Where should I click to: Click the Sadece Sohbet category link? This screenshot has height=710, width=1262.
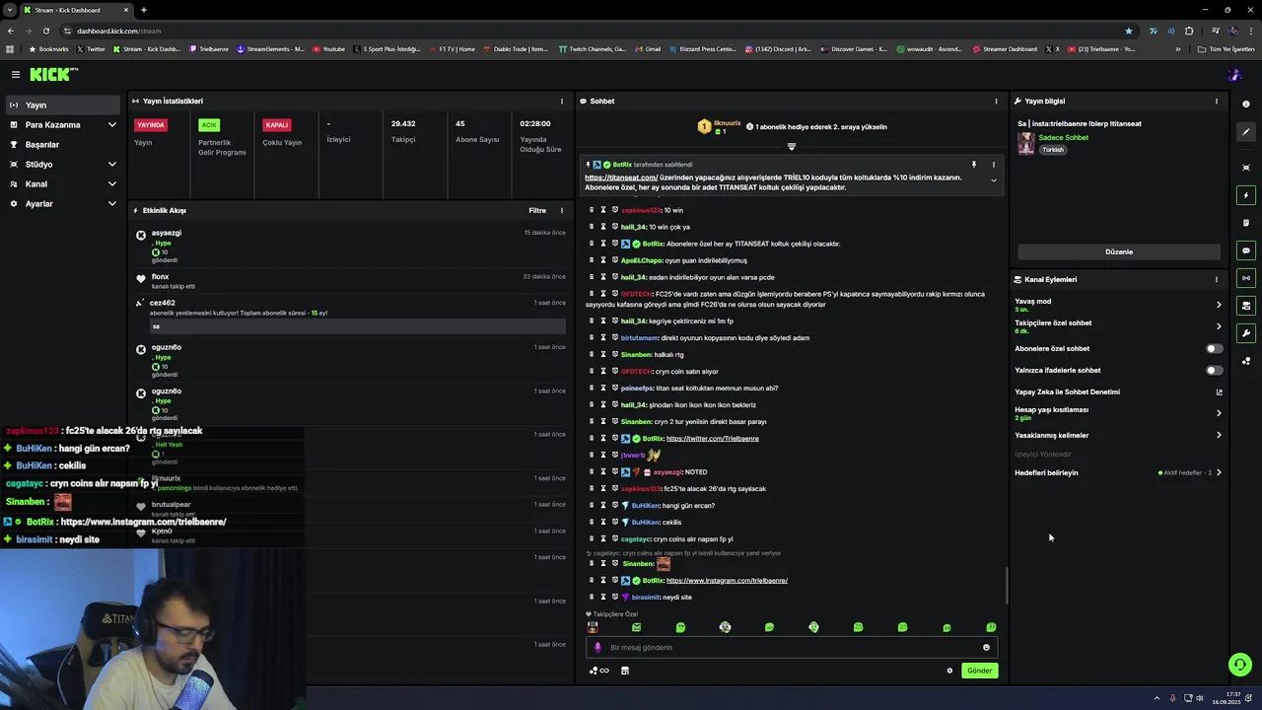click(1064, 137)
